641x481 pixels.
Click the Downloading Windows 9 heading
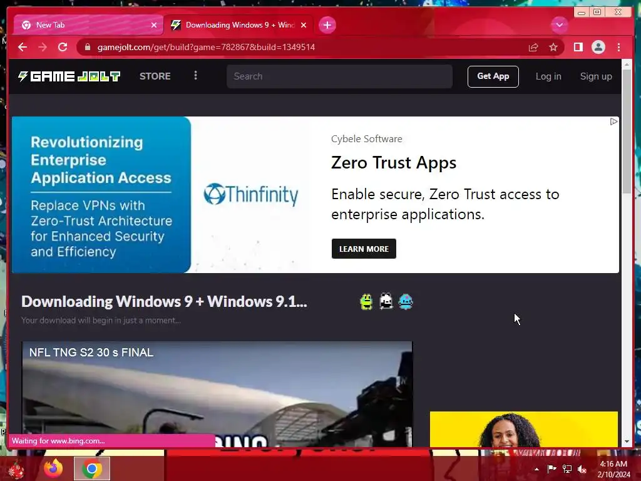(x=164, y=301)
